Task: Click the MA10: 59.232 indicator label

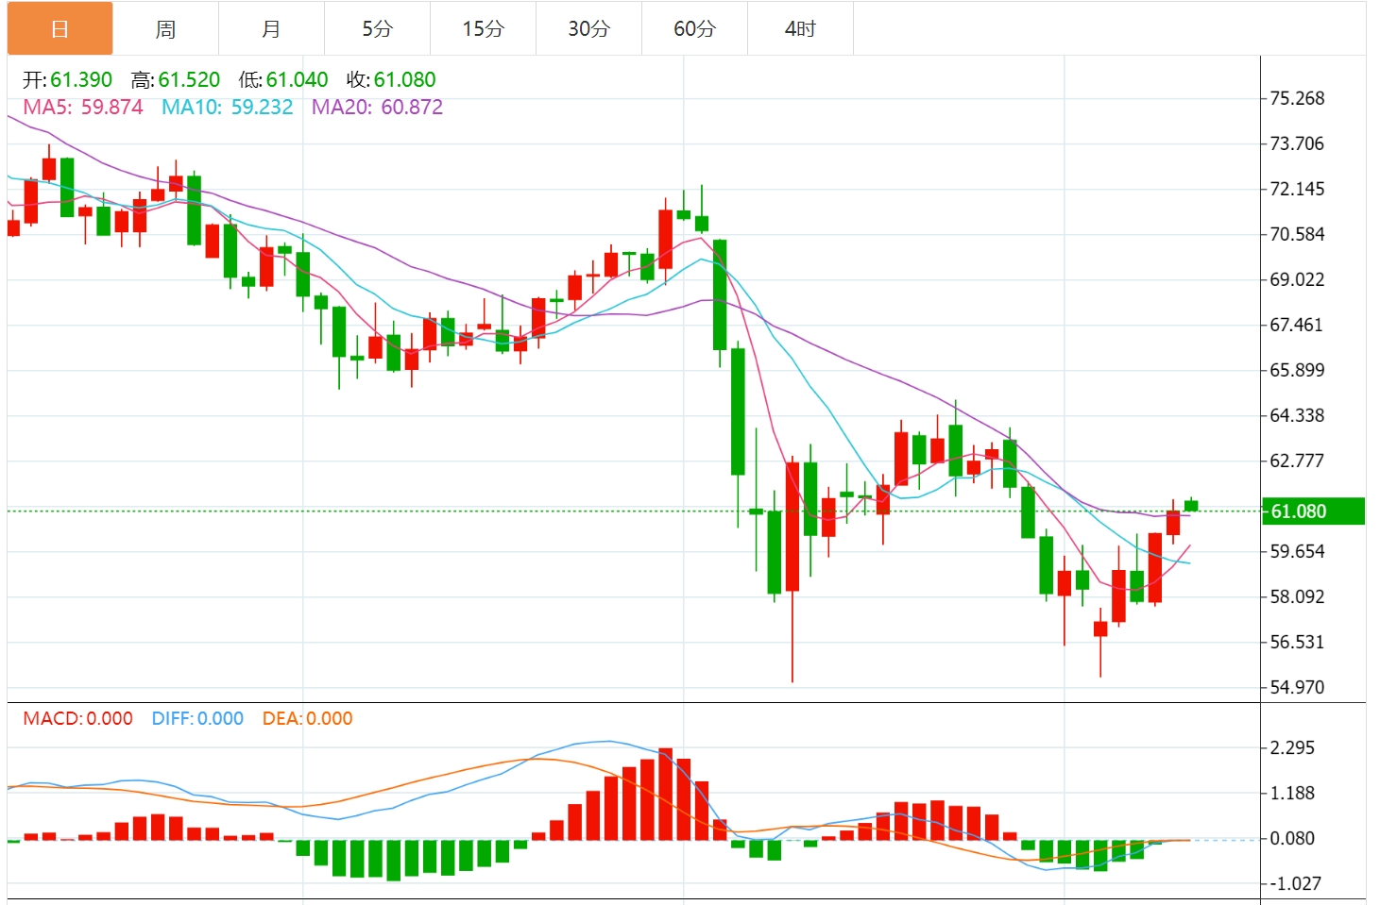Action: point(228,108)
